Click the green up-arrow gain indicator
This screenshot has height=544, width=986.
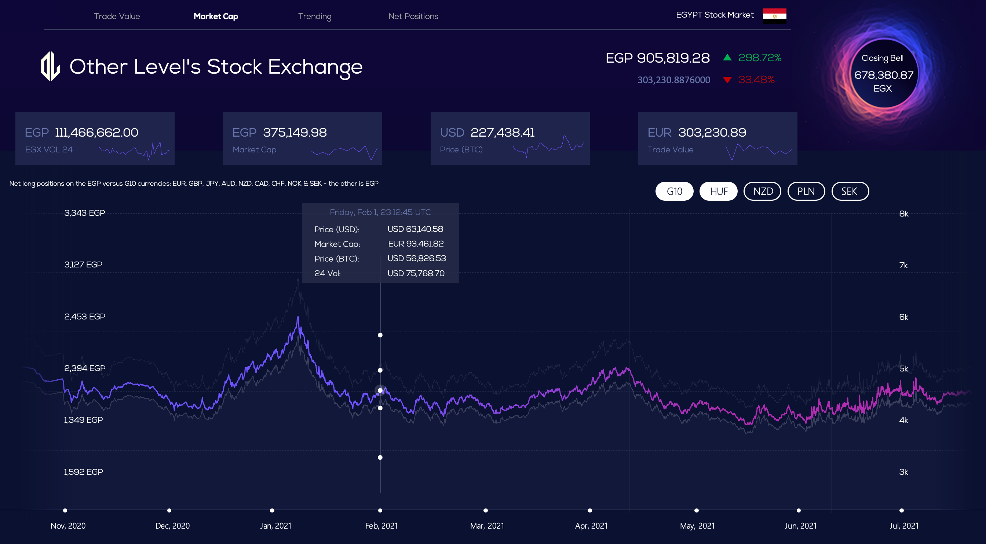pos(727,58)
